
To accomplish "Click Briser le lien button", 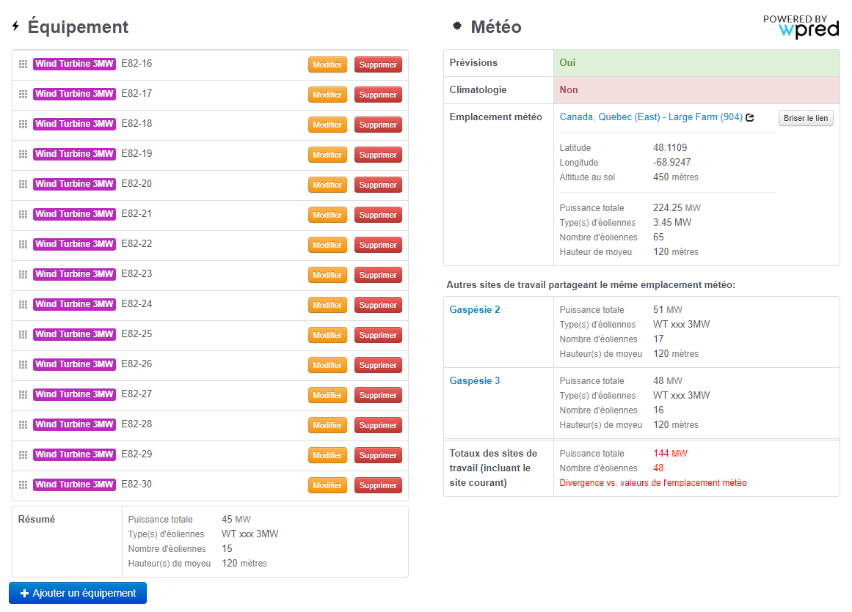I will click(x=806, y=118).
